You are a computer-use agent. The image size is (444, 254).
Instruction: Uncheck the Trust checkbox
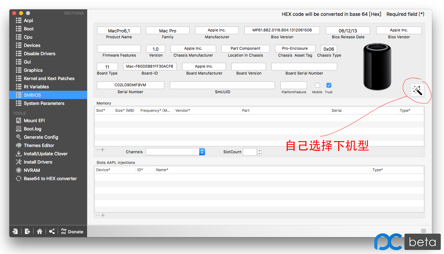(x=329, y=85)
